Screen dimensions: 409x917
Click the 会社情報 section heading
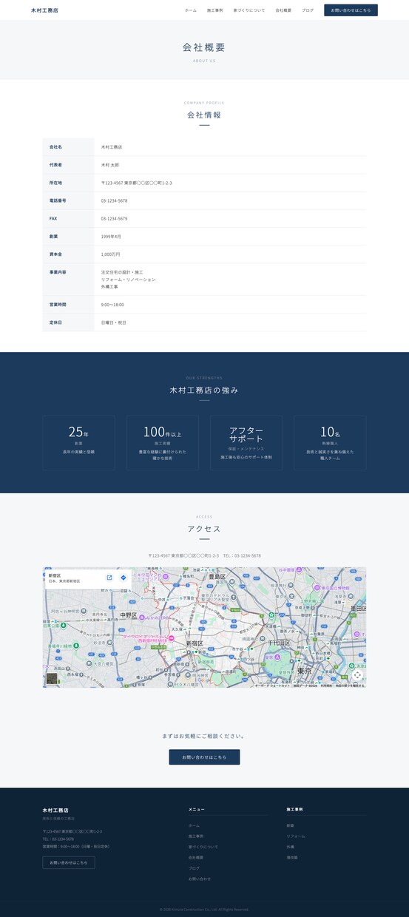click(x=204, y=115)
